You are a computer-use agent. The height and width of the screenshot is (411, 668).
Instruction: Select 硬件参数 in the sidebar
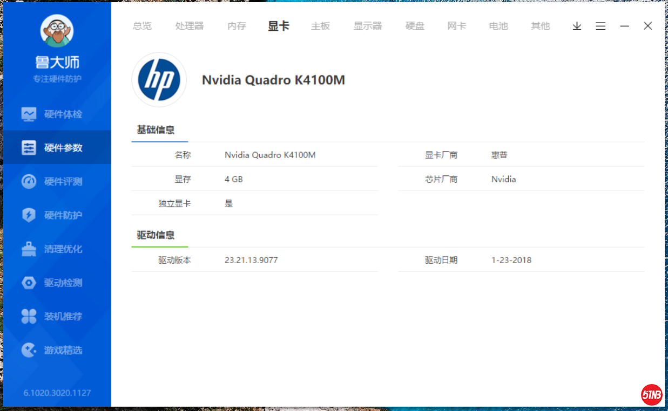point(57,148)
